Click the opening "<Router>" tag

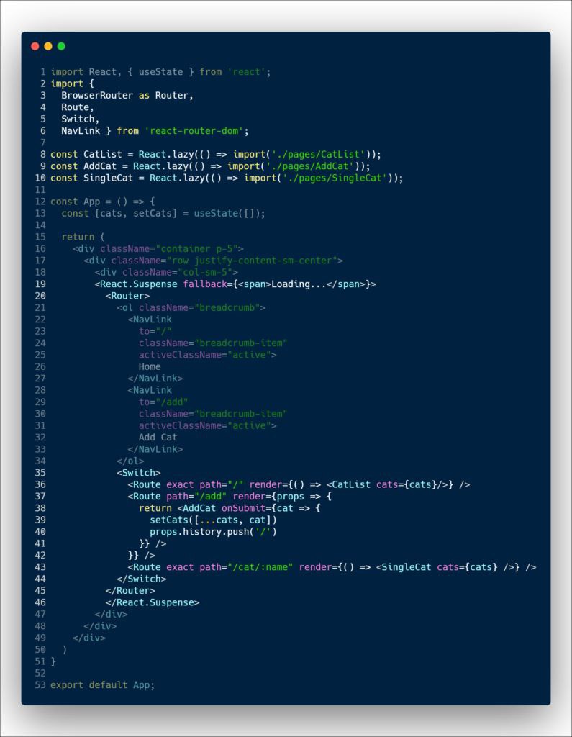[x=127, y=296]
